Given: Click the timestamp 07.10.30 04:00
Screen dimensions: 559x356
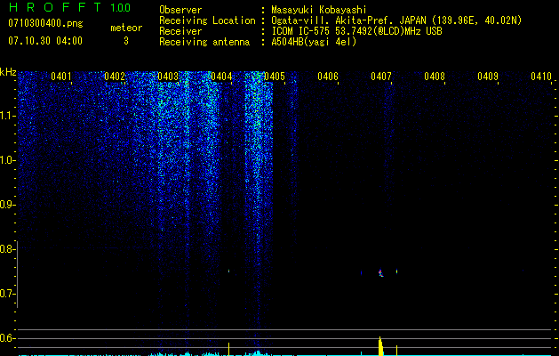Looking at the screenshot, I should tap(45, 41).
